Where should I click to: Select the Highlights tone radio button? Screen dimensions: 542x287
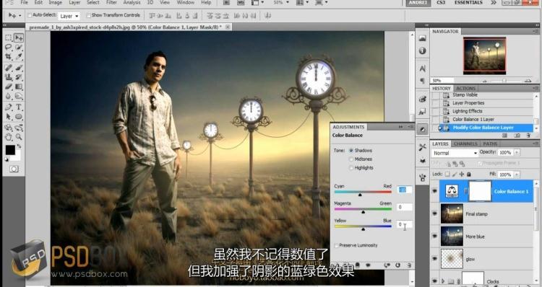point(351,167)
